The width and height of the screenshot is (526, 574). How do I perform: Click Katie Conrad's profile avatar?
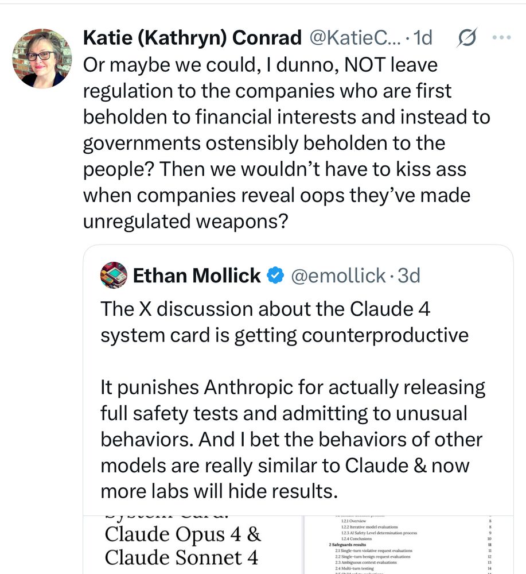[x=41, y=59]
